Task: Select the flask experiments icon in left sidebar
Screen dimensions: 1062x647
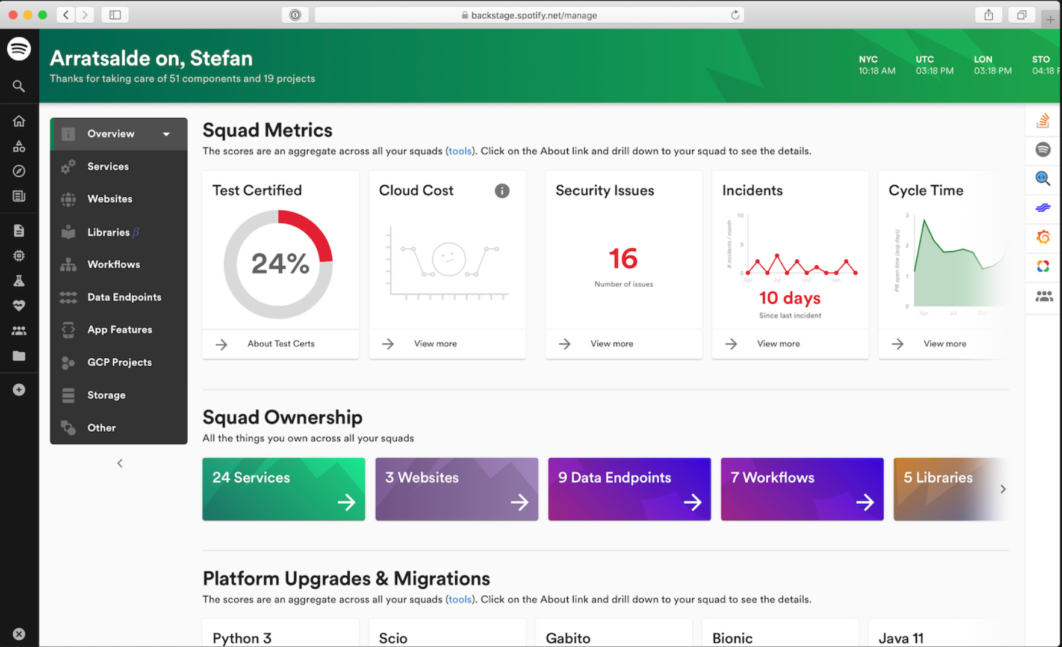Action: (x=19, y=280)
